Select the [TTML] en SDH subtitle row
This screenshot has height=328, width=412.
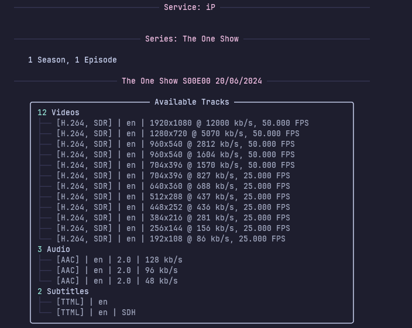pyautogui.click(x=96, y=312)
